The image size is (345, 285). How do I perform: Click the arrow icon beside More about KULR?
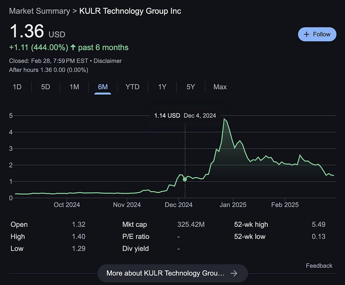[234, 273]
